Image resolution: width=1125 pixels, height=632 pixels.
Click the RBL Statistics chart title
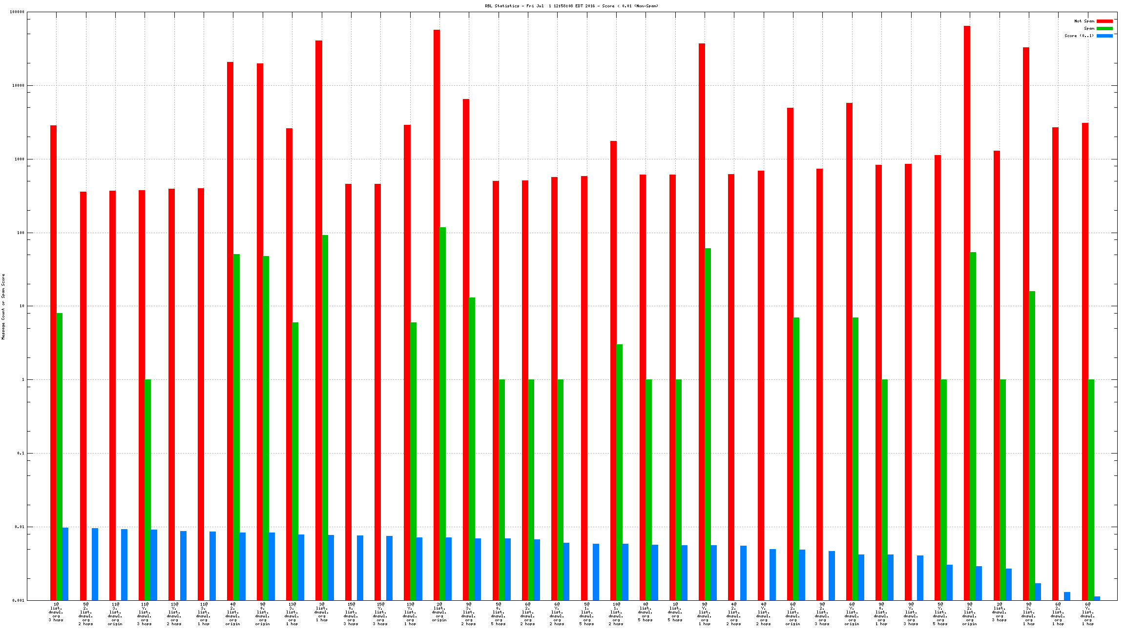571,6
